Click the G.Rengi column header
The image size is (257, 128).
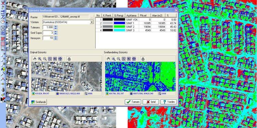pos(119,15)
